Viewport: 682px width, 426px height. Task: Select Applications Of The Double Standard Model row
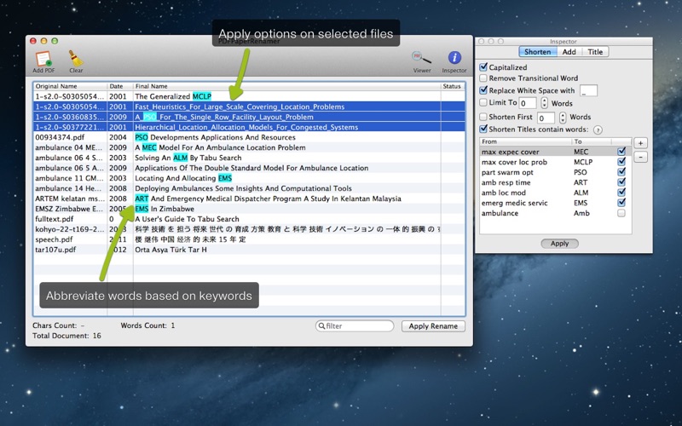click(249, 168)
